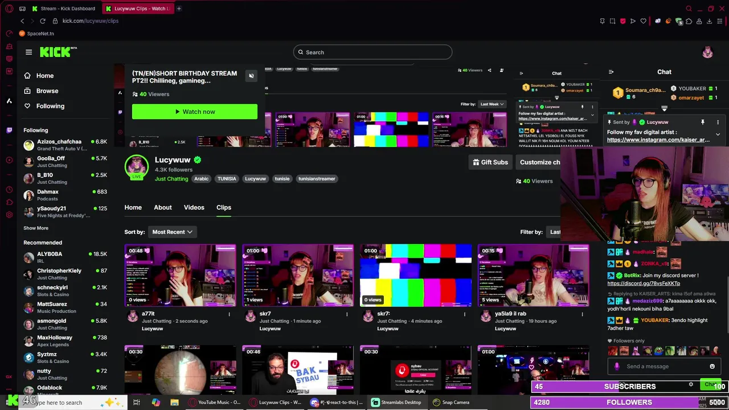Open the ya5la9 il rab clip thumbnail
This screenshot has width=729, height=410.
pos(533,276)
